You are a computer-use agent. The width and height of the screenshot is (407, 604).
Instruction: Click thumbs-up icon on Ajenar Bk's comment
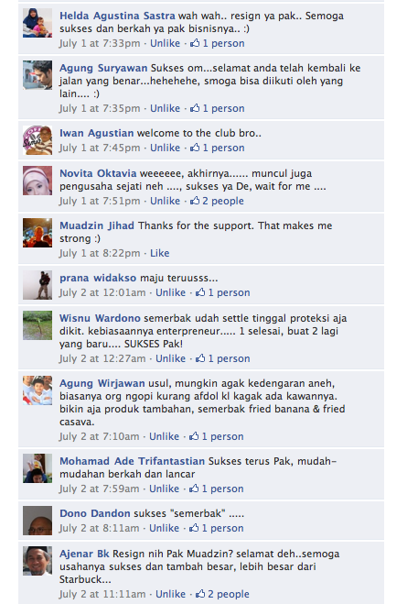click(x=200, y=594)
